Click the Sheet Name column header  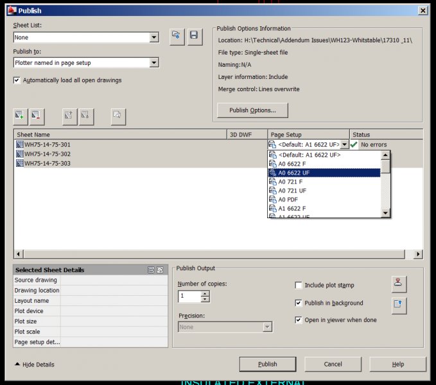click(x=121, y=135)
